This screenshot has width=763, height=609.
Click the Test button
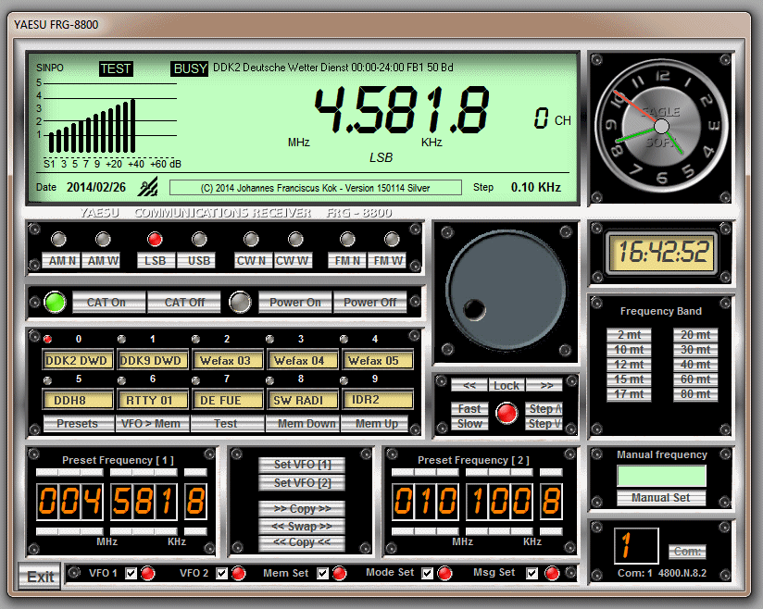click(x=228, y=424)
